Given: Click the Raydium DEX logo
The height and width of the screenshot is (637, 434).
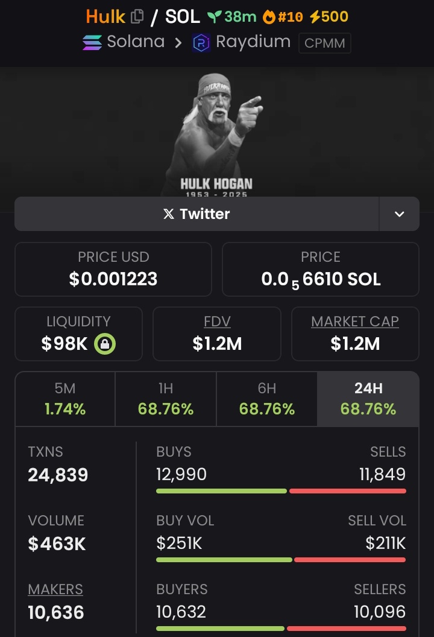Looking at the screenshot, I should point(201,43).
